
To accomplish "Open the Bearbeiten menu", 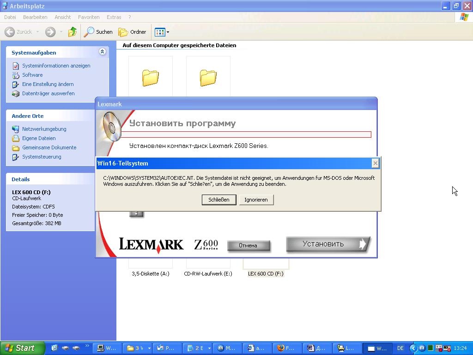I will pyautogui.click(x=35, y=17).
